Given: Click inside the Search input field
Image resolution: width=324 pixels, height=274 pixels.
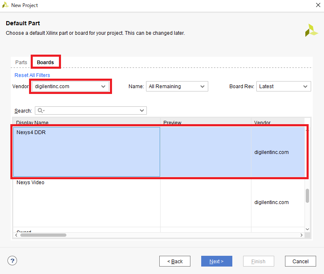Looking at the screenshot, I should [x=91, y=111].
